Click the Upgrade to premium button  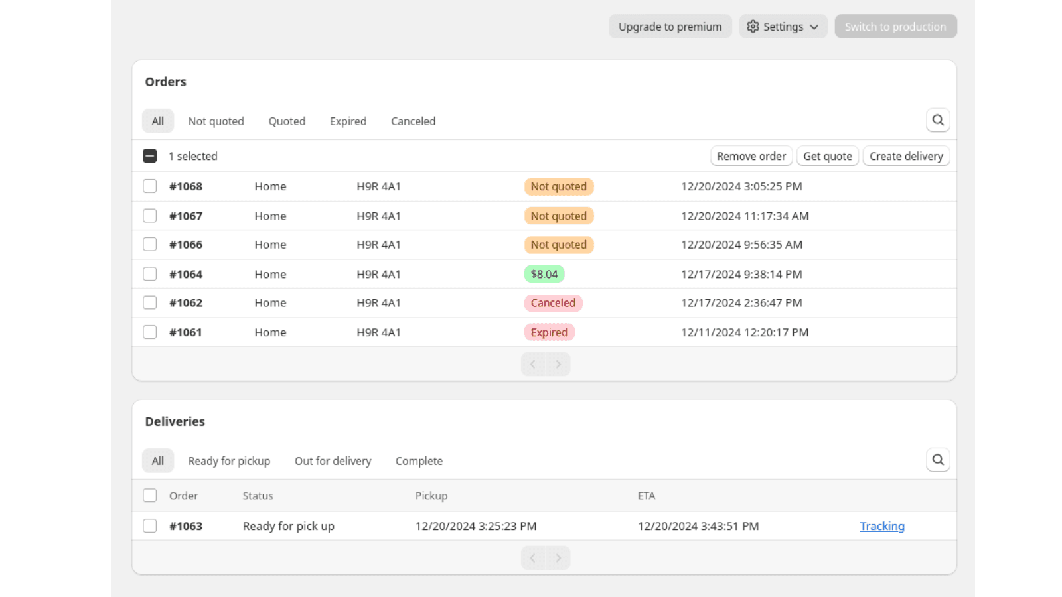click(x=670, y=27)
